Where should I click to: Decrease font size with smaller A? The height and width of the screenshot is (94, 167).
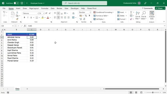click(x=50, y=13)
